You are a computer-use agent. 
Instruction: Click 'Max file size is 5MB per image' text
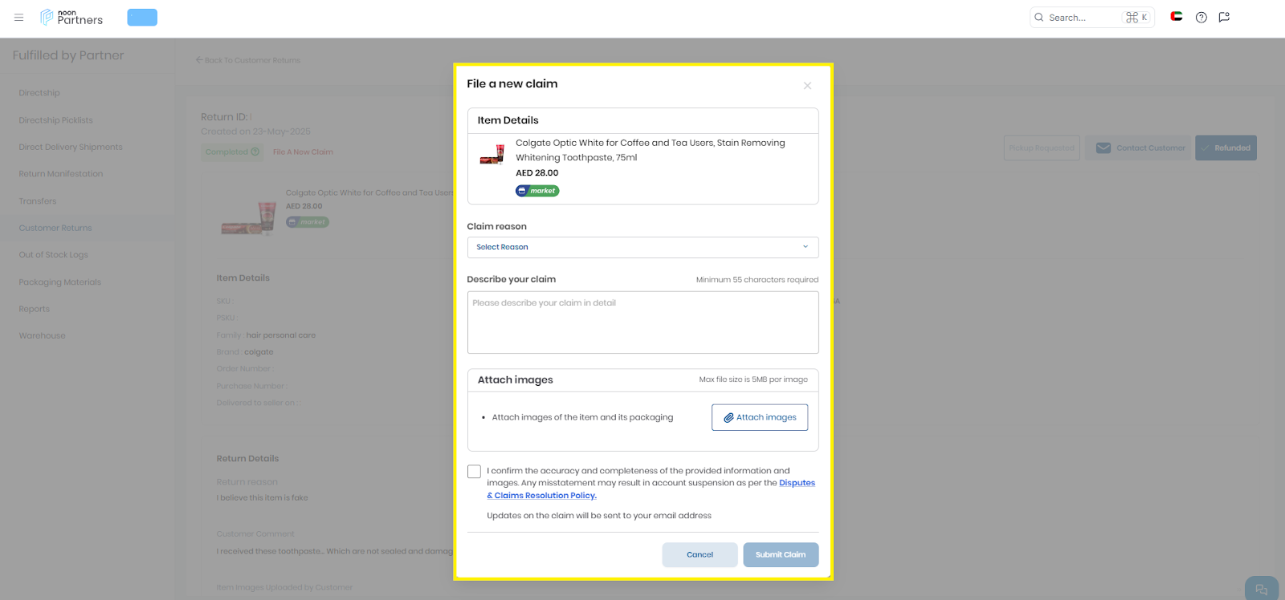tap(753, 379)
